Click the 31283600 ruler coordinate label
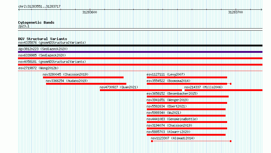This screenshot has width=271, height=153. tap(90, 12)
